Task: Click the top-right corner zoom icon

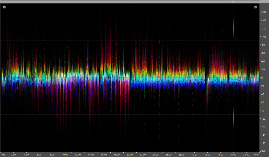Action: pyautogui.click(x=255, y=7)
